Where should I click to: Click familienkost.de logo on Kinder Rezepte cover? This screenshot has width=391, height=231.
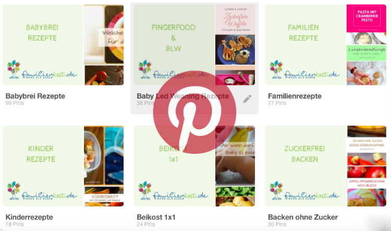point(42,191)
